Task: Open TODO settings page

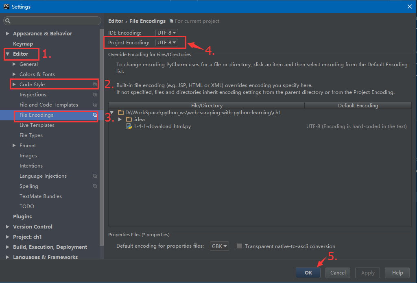Action: [27, 206]
